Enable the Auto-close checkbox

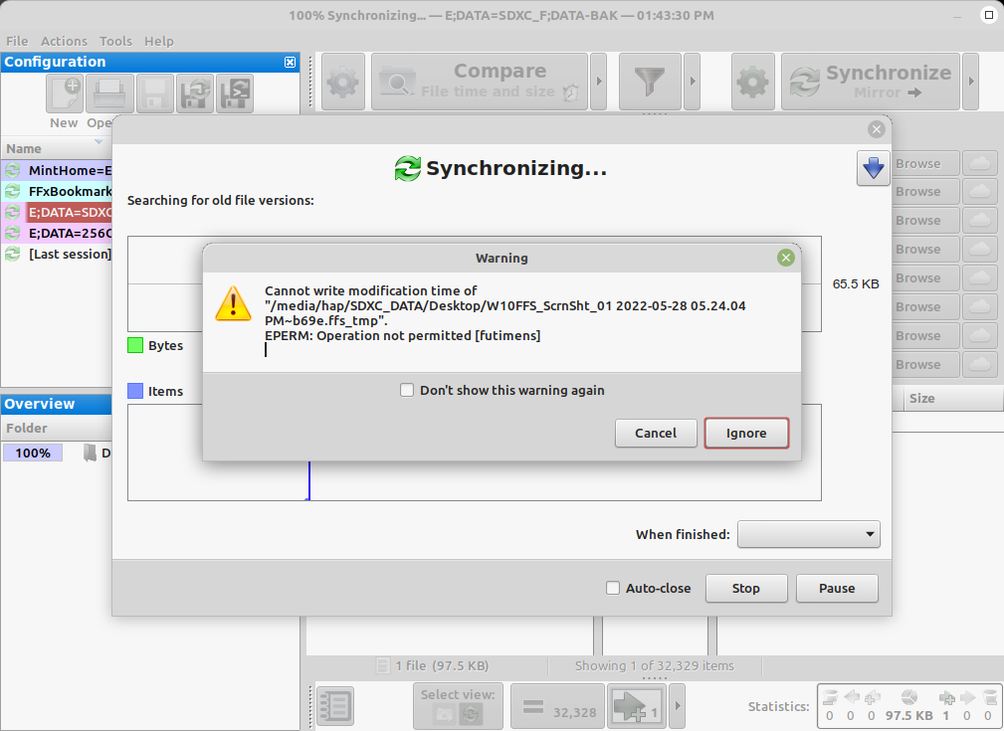pyautogui.click(x=613, y=588)
